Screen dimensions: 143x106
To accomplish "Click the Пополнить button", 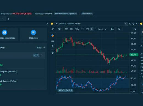I will (87, 14).
